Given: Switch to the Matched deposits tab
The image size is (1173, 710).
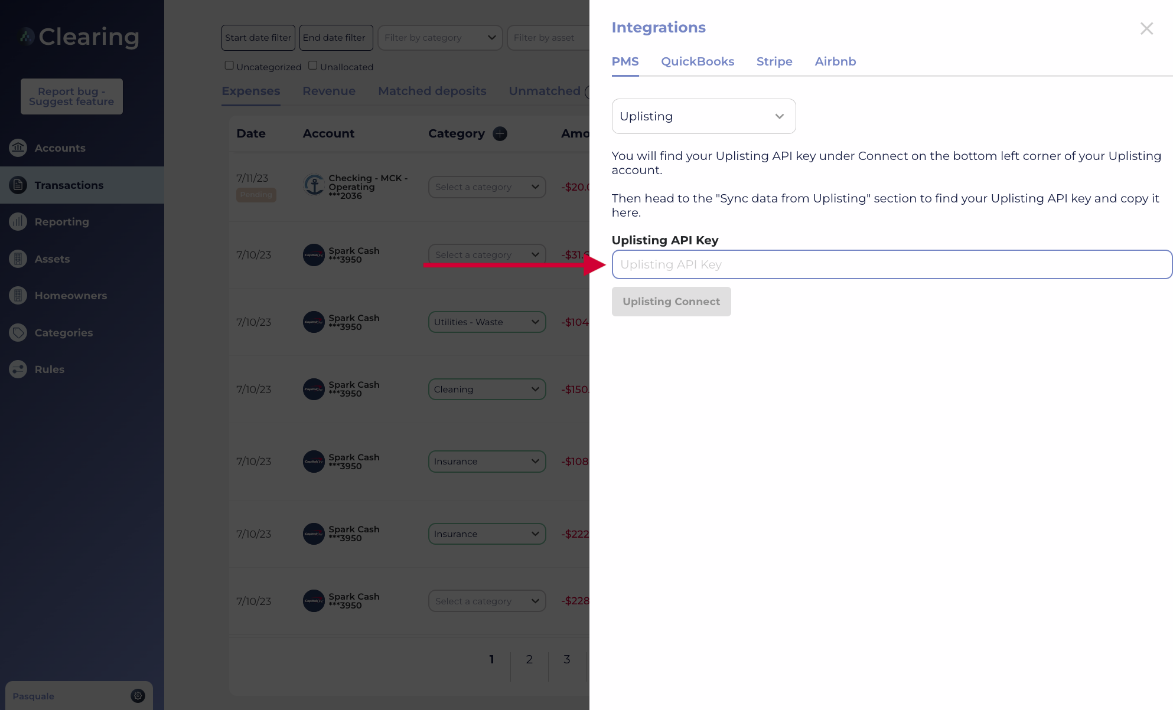Looking at the screenshot, I should click(x=432, y=91).
